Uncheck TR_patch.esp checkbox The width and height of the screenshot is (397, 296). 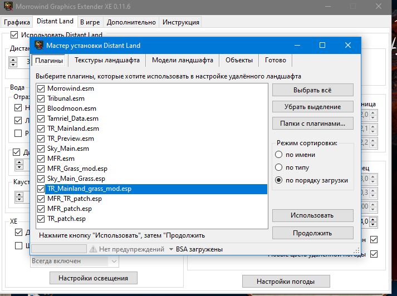click(41, 219)
